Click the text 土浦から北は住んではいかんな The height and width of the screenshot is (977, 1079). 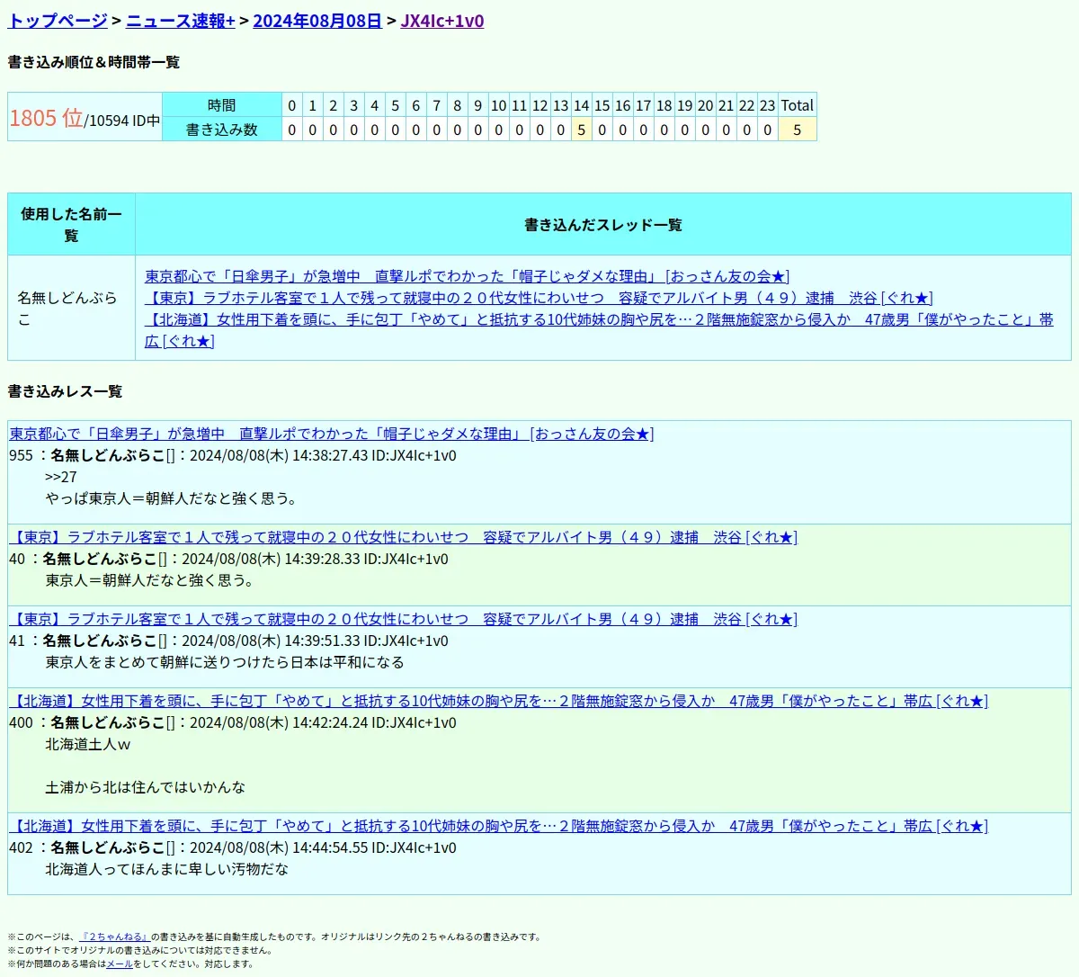(x=146, y=787)
